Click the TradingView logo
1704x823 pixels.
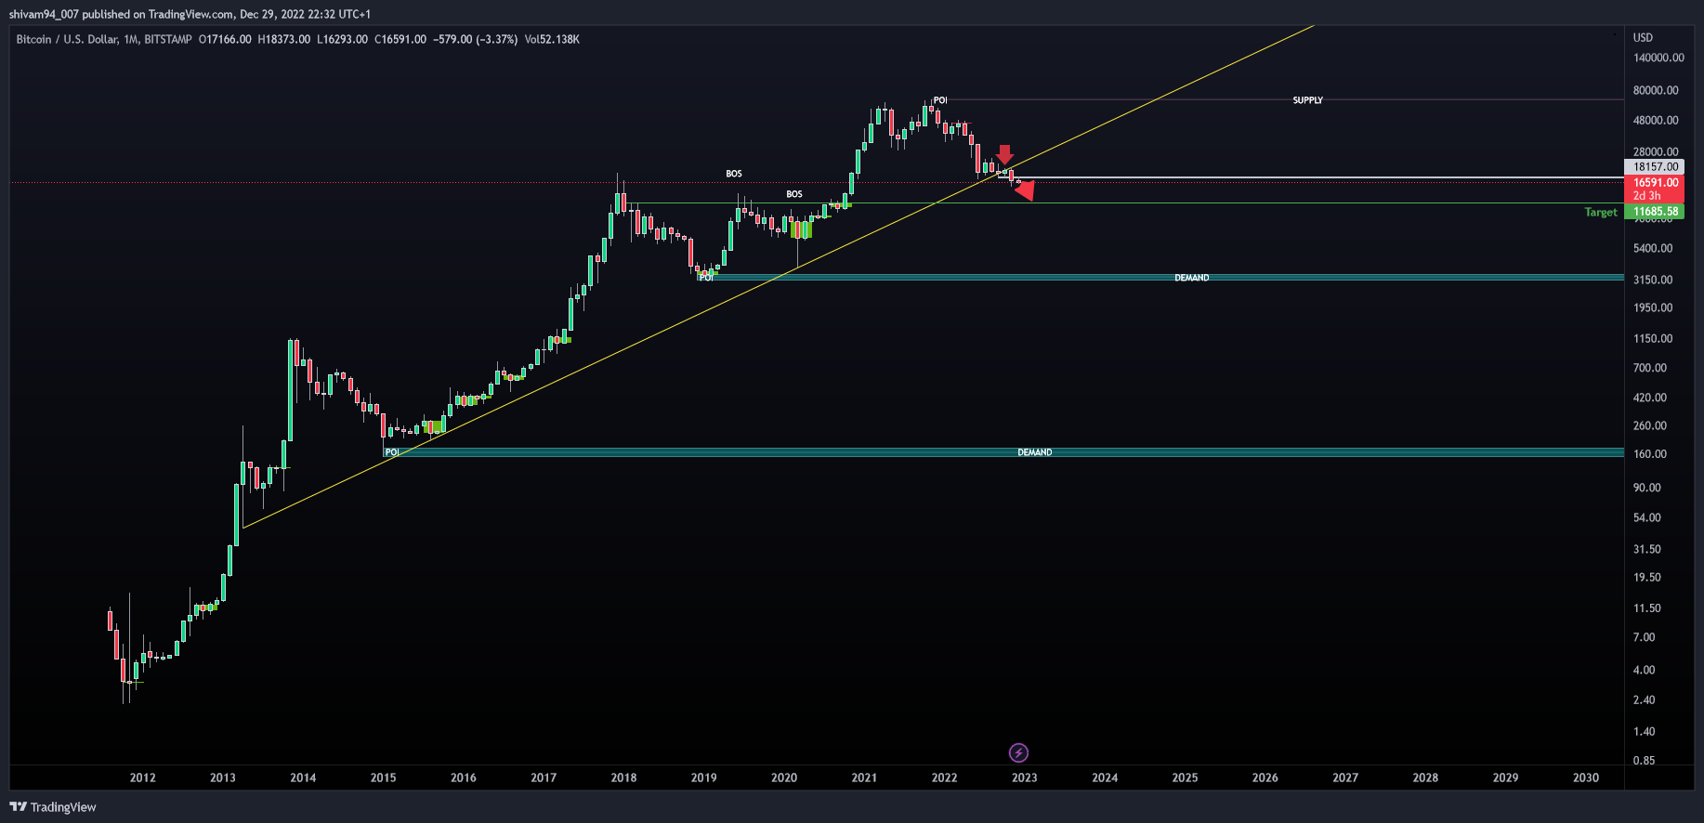pos(53,807)
